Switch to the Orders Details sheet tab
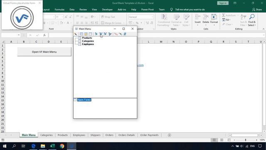266x150 pixels. 126,135
